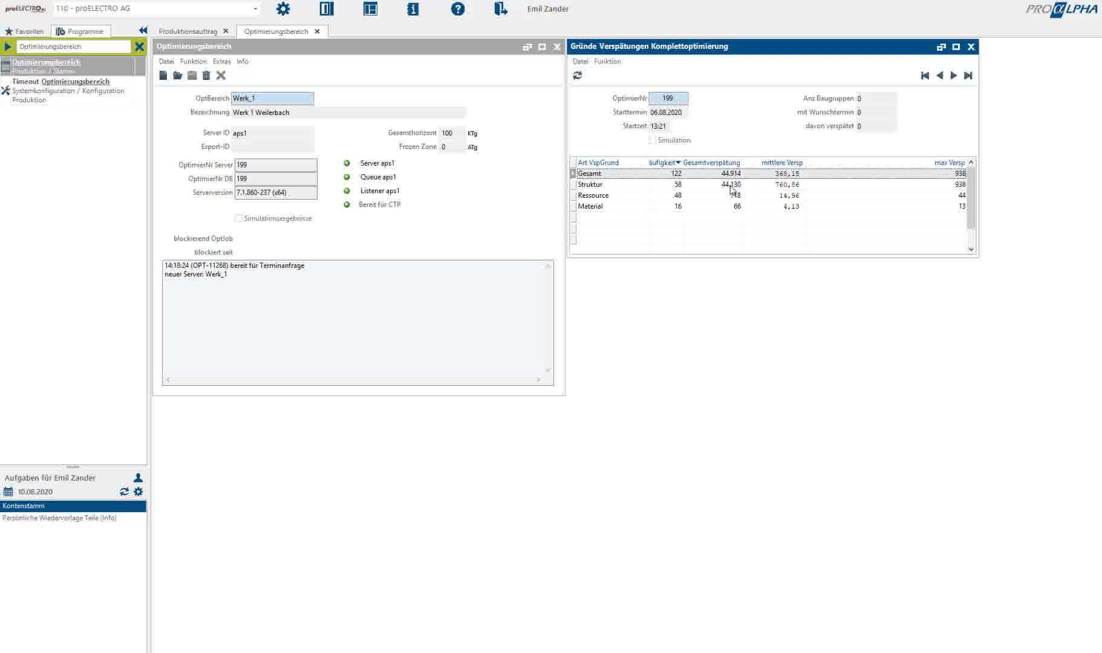Click the Gesamthorizont field
The image size is (1102, 653).
452,133
